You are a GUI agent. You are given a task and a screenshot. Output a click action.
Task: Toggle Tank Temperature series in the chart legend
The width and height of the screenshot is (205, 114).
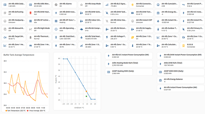tap(15, 111)
